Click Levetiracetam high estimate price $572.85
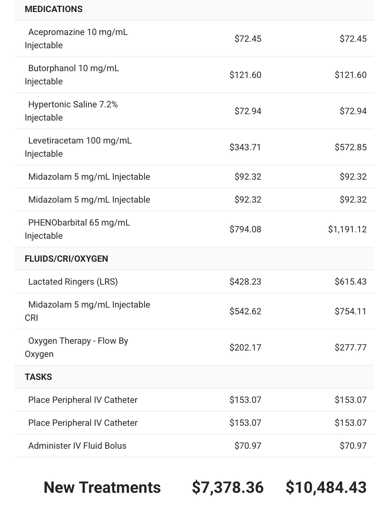 click(x=350, y=147)
